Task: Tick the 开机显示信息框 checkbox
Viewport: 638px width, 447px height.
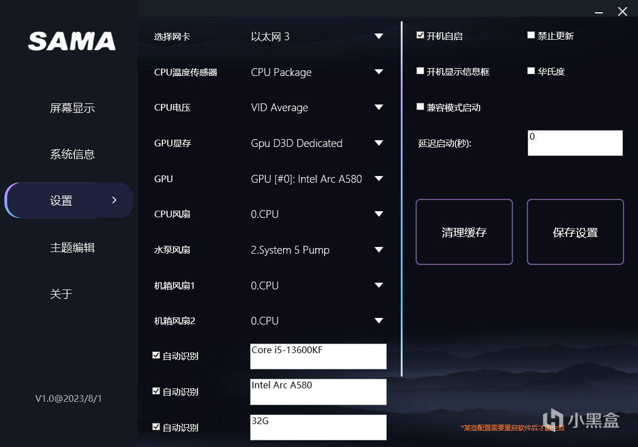Action: click(x=420, y=71)
